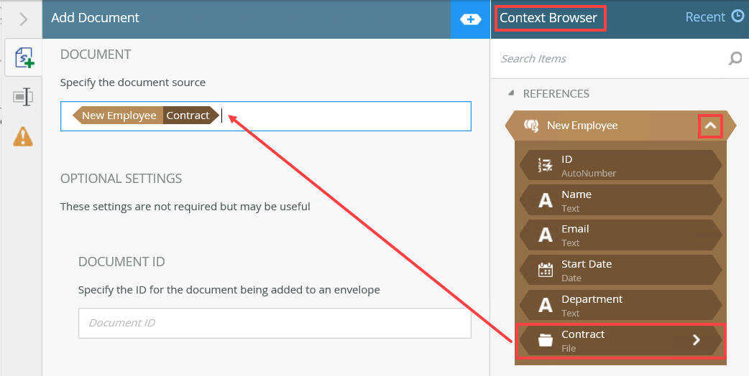Click the text icon beside Name

[545, 201]
